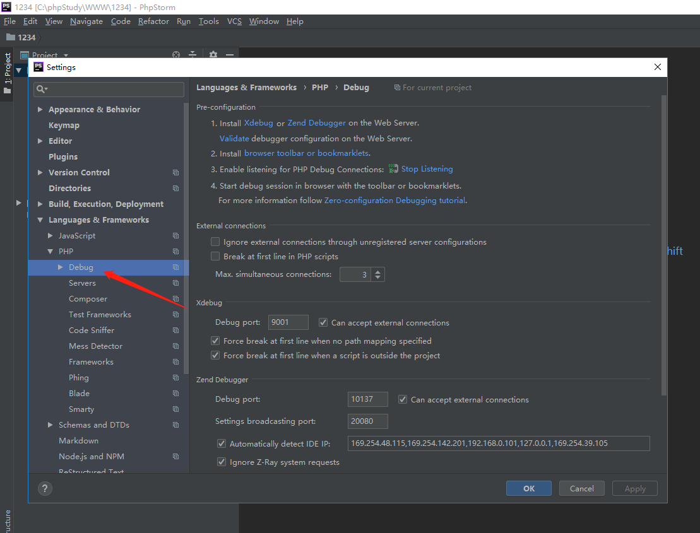Click project-level icon beside Mess Detector
The height and width of the screenshot is (533, 700).
[176, 346]
